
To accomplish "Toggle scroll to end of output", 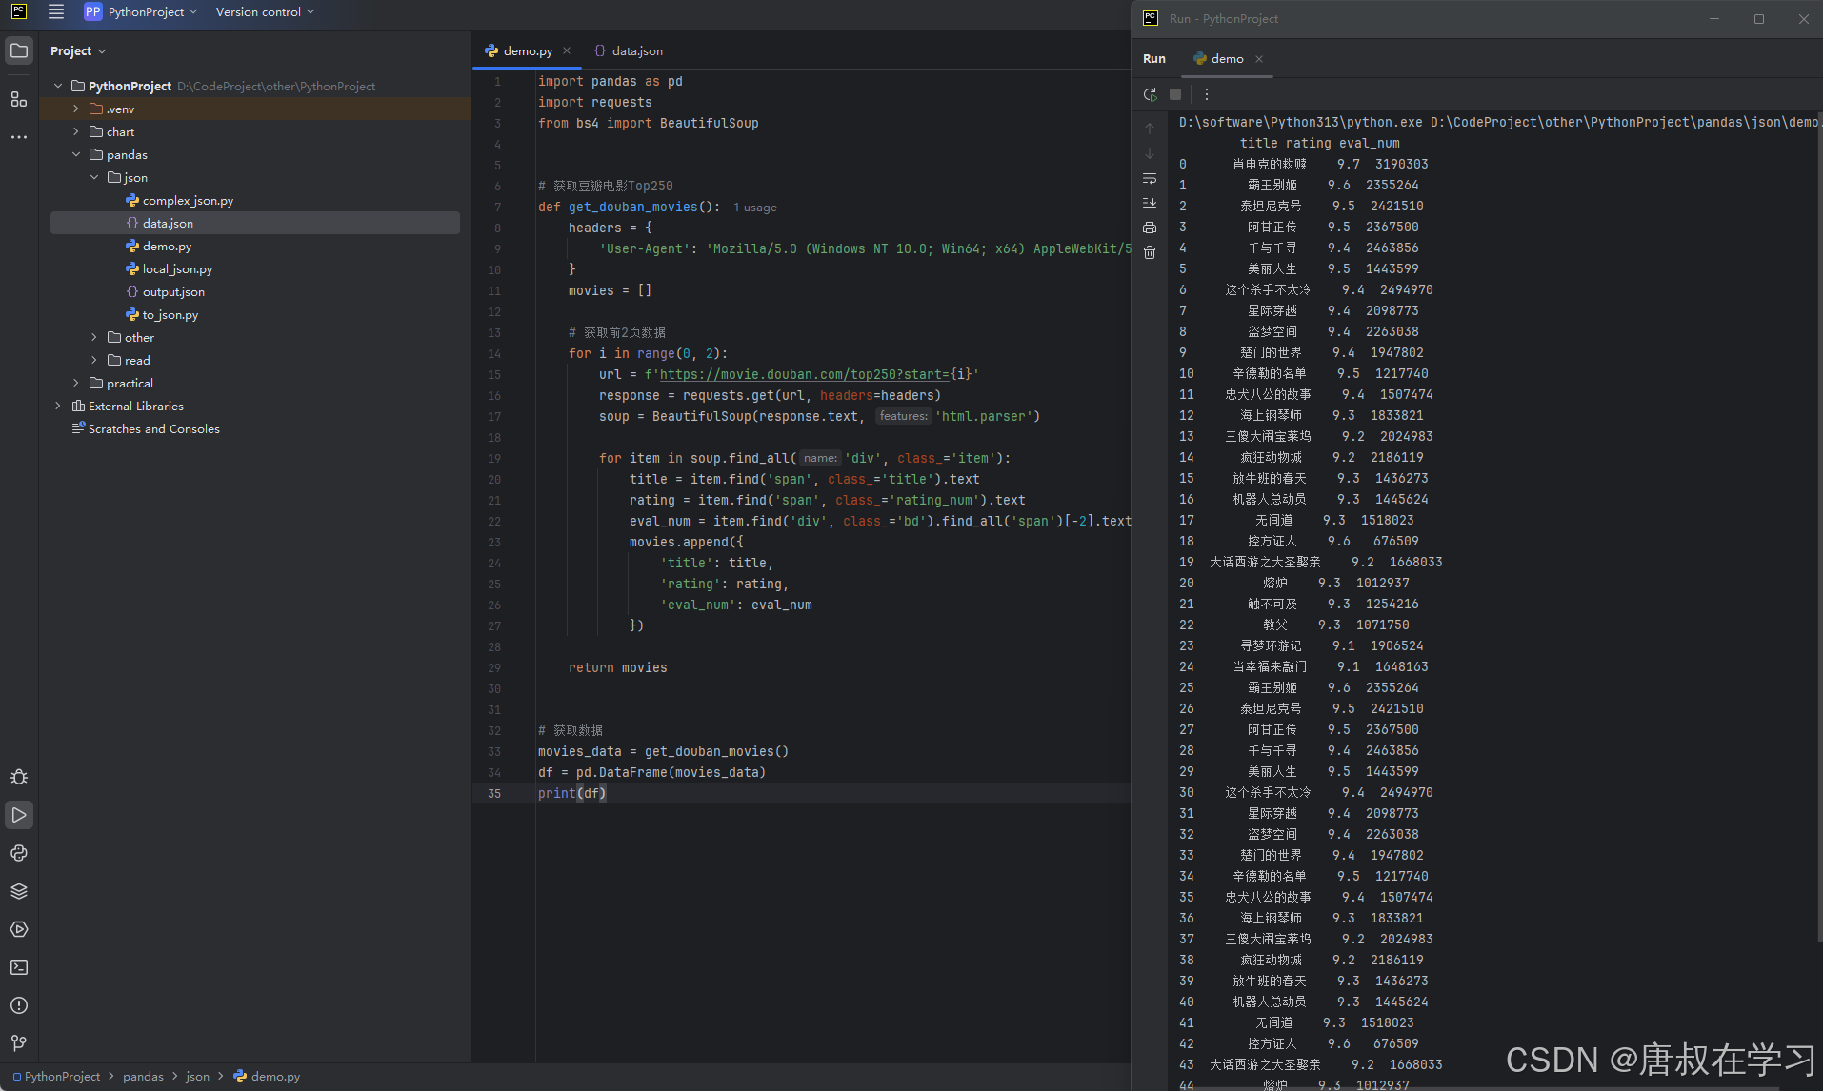I will pos(1150,203).
